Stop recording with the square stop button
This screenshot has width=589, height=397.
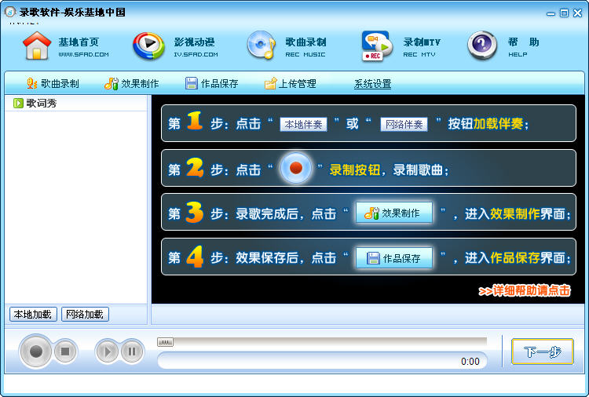pos(65,351)
